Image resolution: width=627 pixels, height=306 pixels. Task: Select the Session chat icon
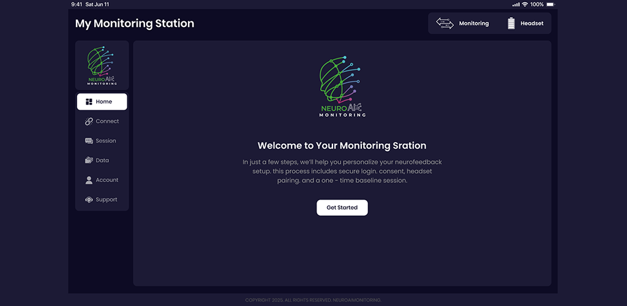click(89, 141)
